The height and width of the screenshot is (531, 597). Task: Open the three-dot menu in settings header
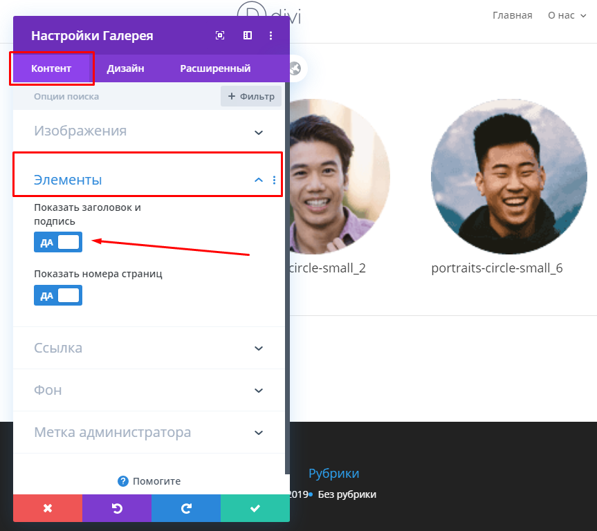pos(270,36)
